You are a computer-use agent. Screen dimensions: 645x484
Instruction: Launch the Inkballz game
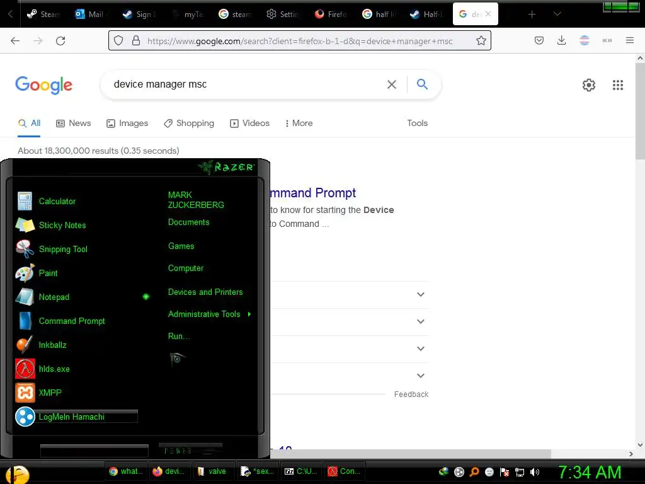click(x=52, y=345)
